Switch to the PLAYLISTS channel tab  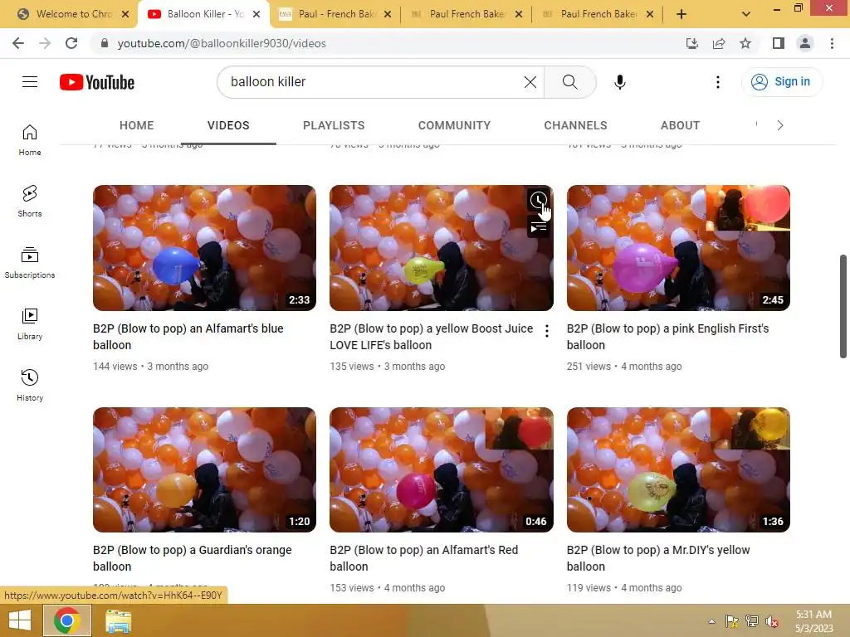coord(334,126)
